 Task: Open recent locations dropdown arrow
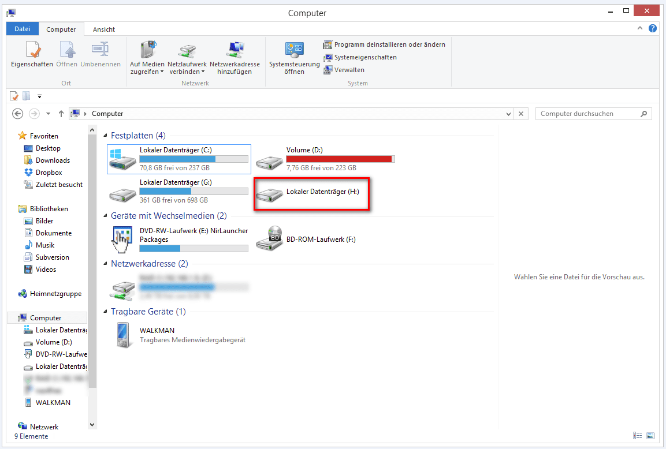pos(48,114)
